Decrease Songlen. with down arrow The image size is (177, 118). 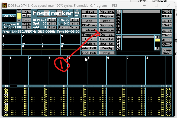click(29, 24)
